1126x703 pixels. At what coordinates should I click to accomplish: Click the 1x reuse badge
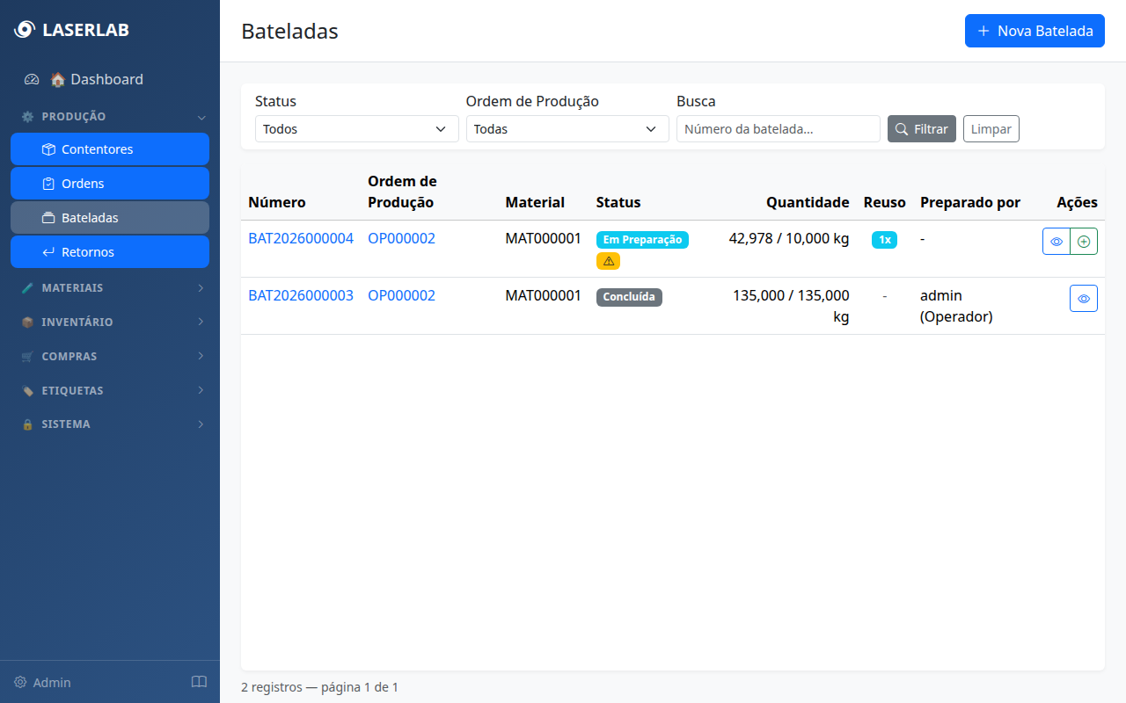click(x=884, y=238)
